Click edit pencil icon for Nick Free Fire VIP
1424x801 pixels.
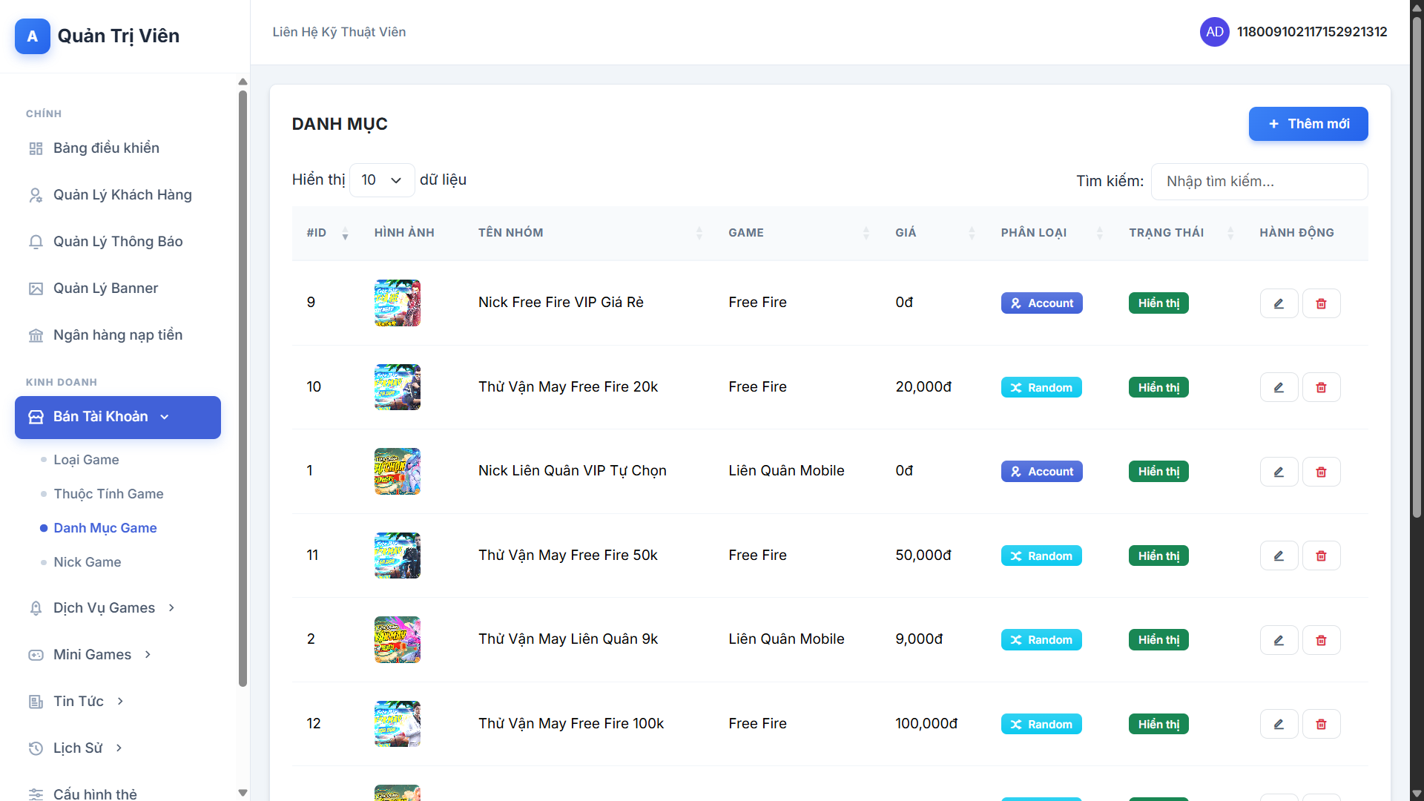coord(1279,303)
